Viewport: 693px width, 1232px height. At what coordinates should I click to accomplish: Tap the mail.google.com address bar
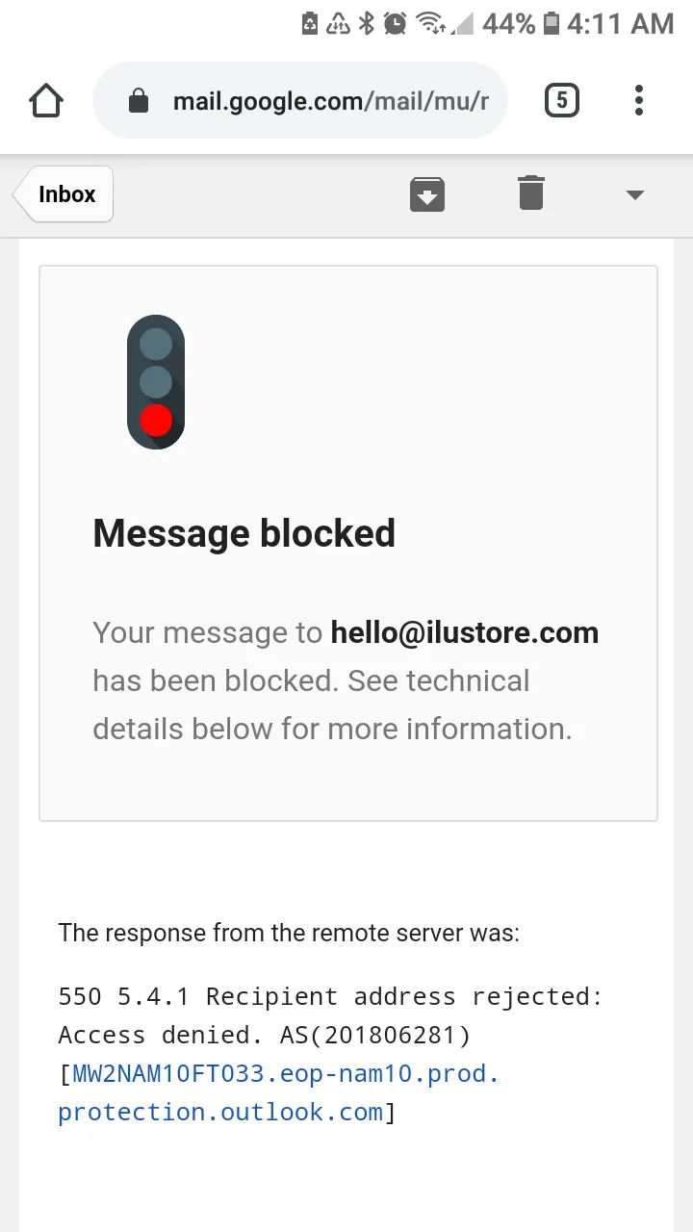300,100
